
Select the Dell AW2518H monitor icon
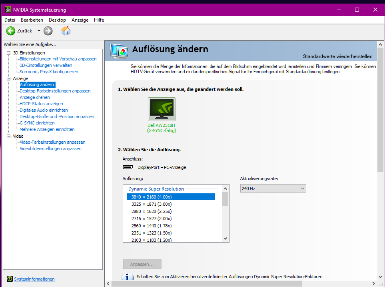coord(162,109)
